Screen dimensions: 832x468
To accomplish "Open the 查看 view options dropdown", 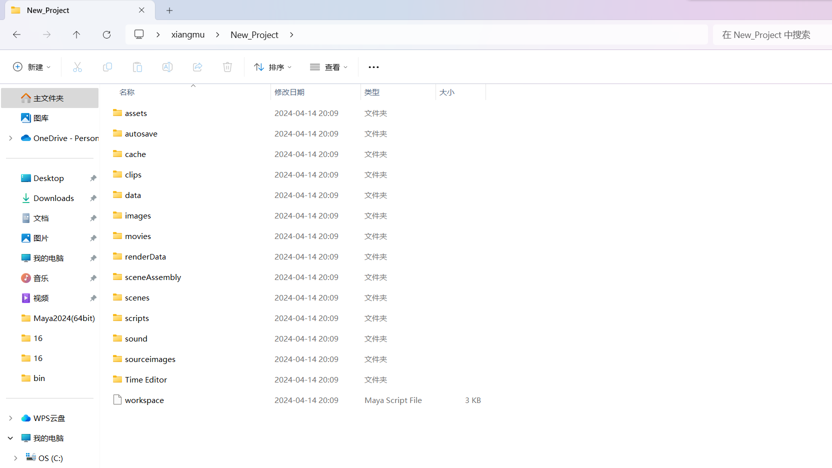I will [328, 67].
